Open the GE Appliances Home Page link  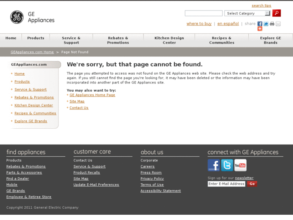[x=92, y=95]
